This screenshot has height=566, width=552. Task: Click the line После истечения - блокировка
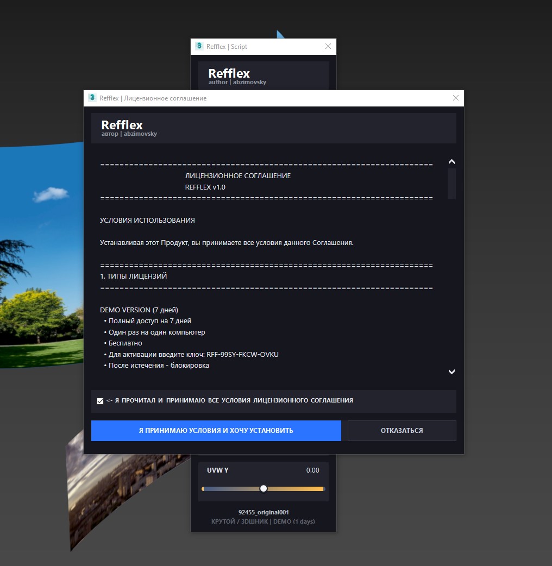(x=156, y=366)
